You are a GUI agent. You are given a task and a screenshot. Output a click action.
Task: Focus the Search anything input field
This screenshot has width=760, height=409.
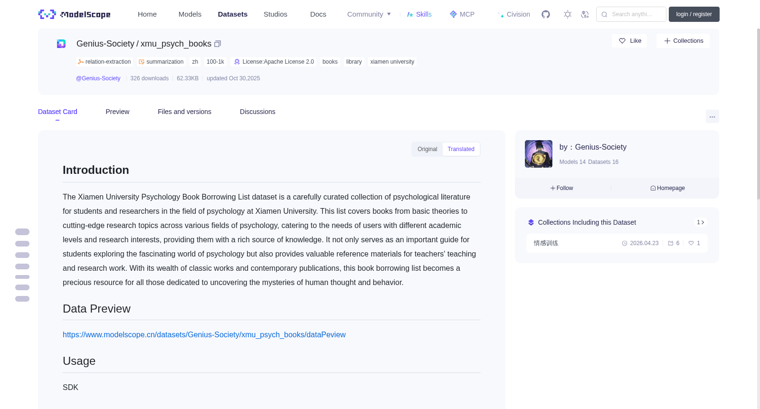[631, 14]
